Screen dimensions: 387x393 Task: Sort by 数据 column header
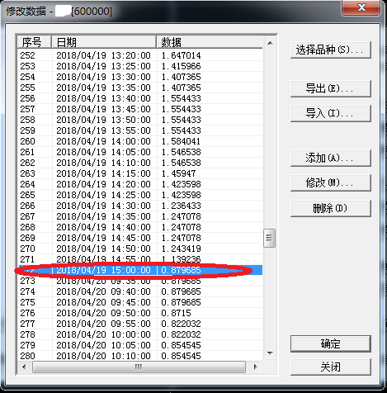point(210,42)
